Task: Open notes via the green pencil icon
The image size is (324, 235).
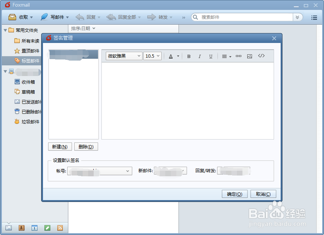Action: (x=47, y=228)
